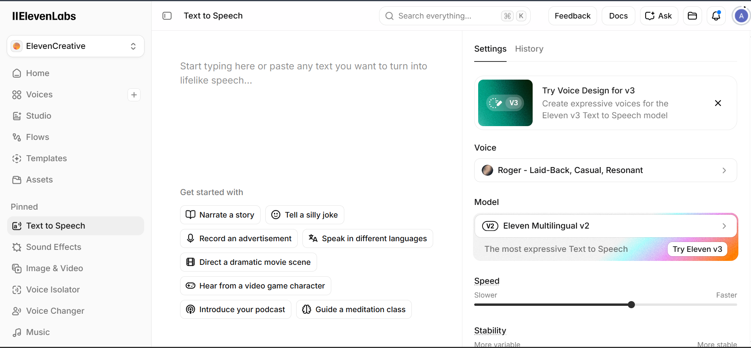Viewport: 751px width, 348px height.
Task: Toggle the sidebar collapse icon
Action: click(x=167, y=16)
